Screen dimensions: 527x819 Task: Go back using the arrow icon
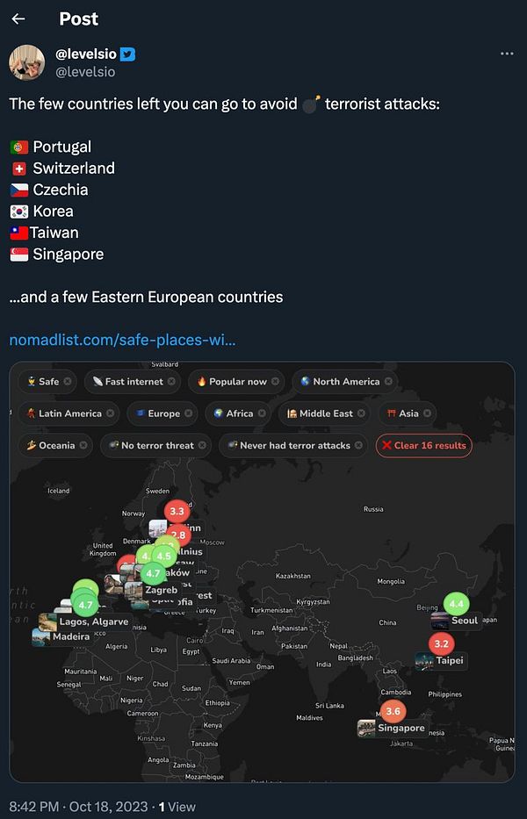18,19
